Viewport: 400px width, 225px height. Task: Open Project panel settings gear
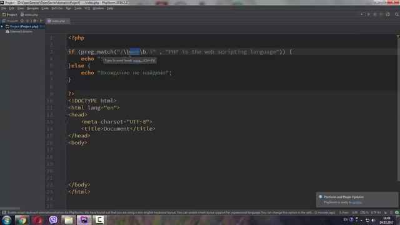point(35,21)
